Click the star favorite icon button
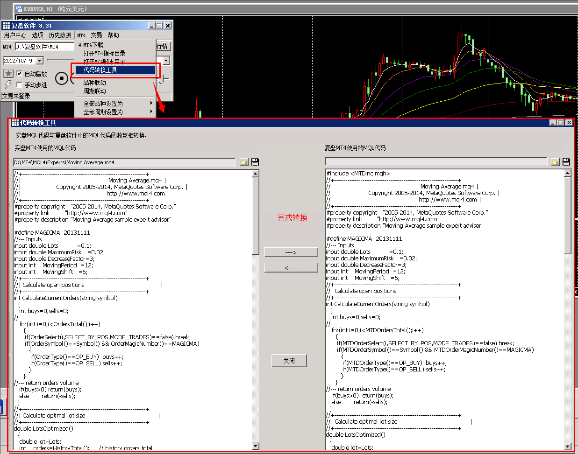 tap(8, 74)
